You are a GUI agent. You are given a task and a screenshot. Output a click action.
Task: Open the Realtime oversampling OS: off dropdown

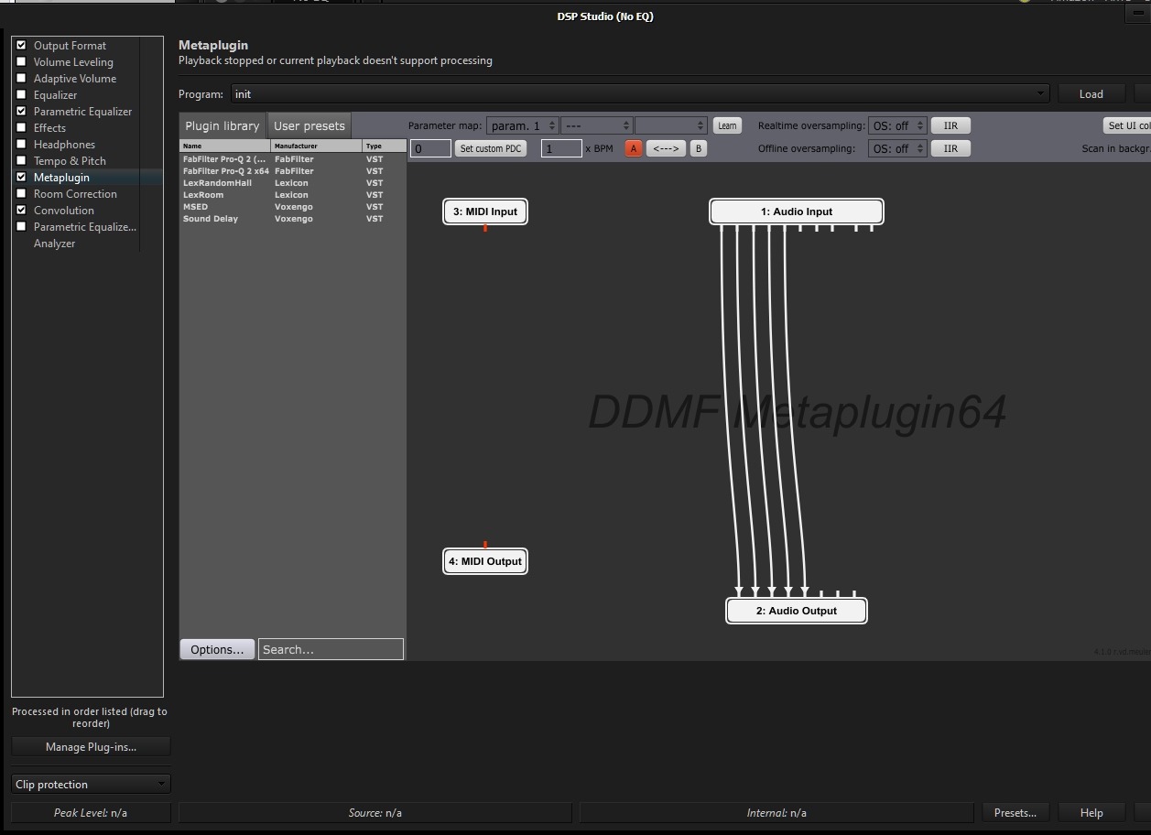(897, 125)
